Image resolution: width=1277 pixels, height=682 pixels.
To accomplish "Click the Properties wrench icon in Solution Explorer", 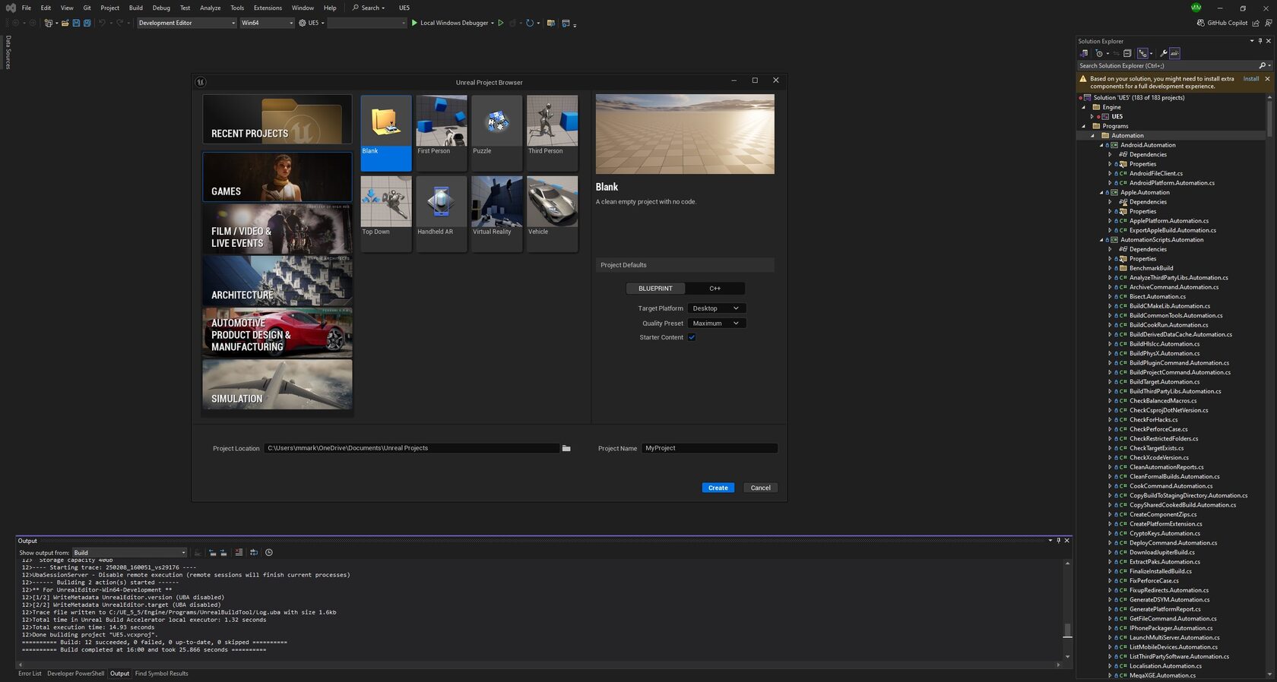I will click(x=1164, y=53).
